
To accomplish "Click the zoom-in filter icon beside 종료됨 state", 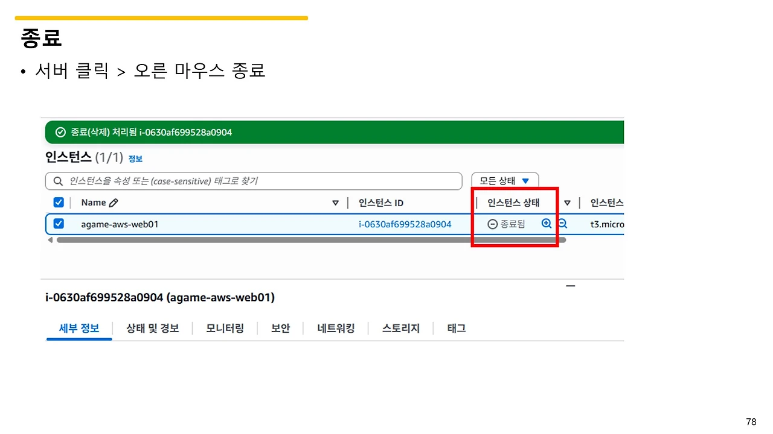I will pos(546,223).
